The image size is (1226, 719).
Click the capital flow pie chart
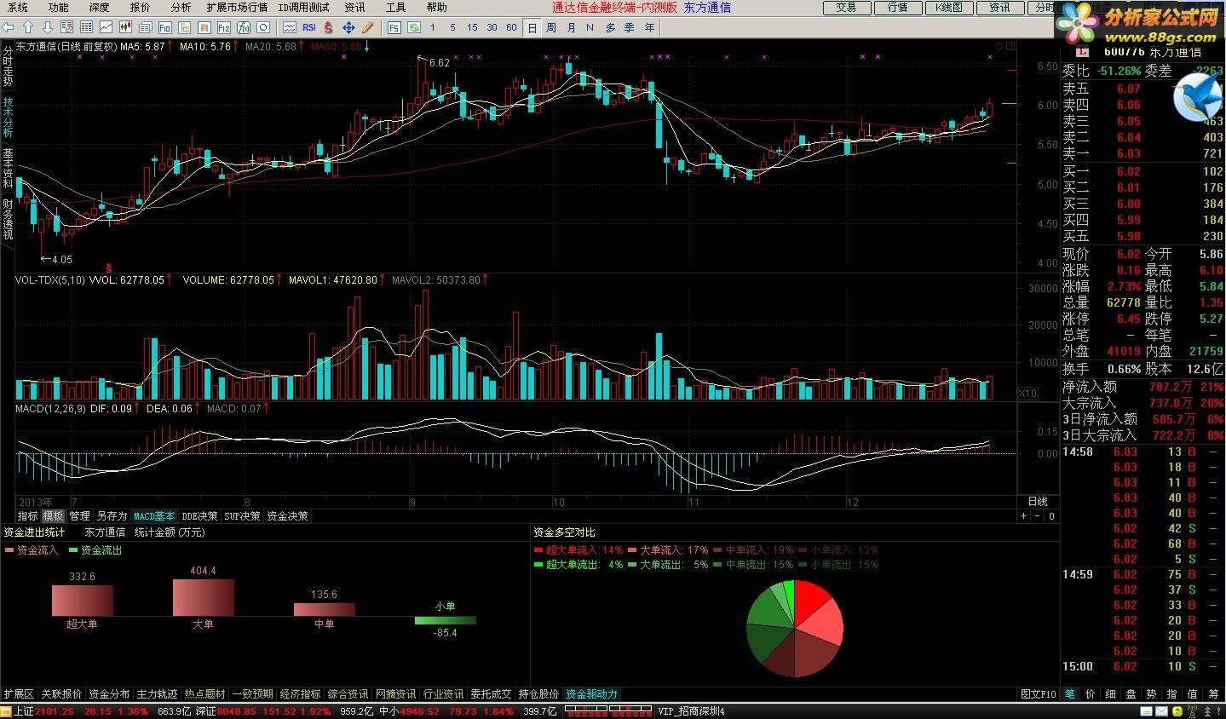coord(795,629)
